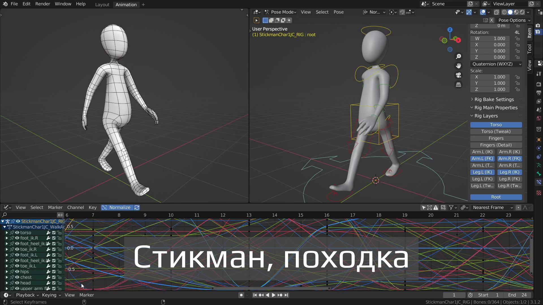Screen dimensions: 543x305
Task: Enable snapping with the magnet icon
Action: tap(402, 12)
